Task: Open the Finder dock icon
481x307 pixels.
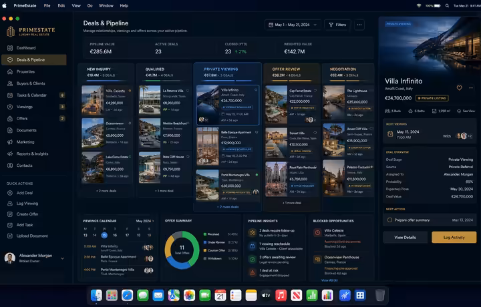Action: point(96,295)
